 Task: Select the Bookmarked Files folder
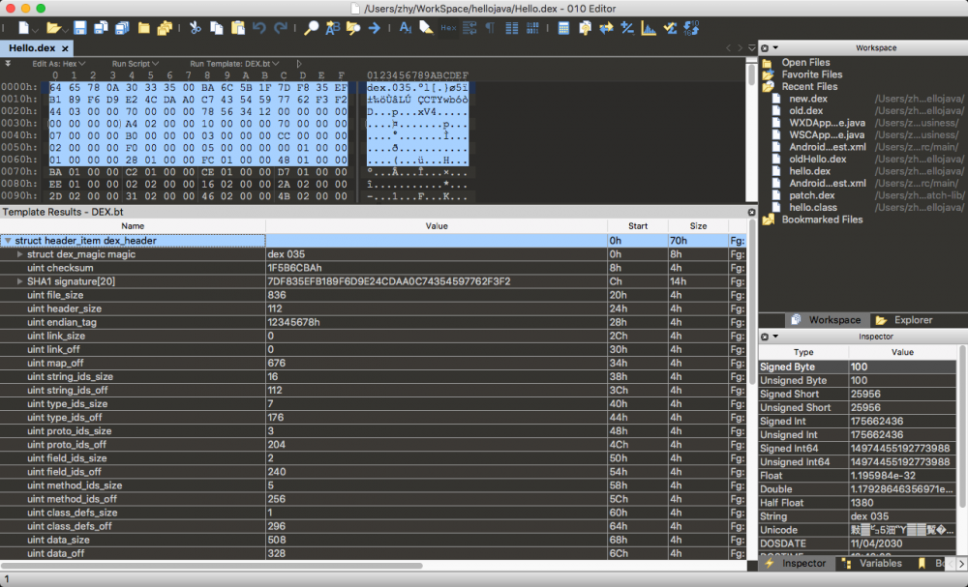tap(822, 220)
